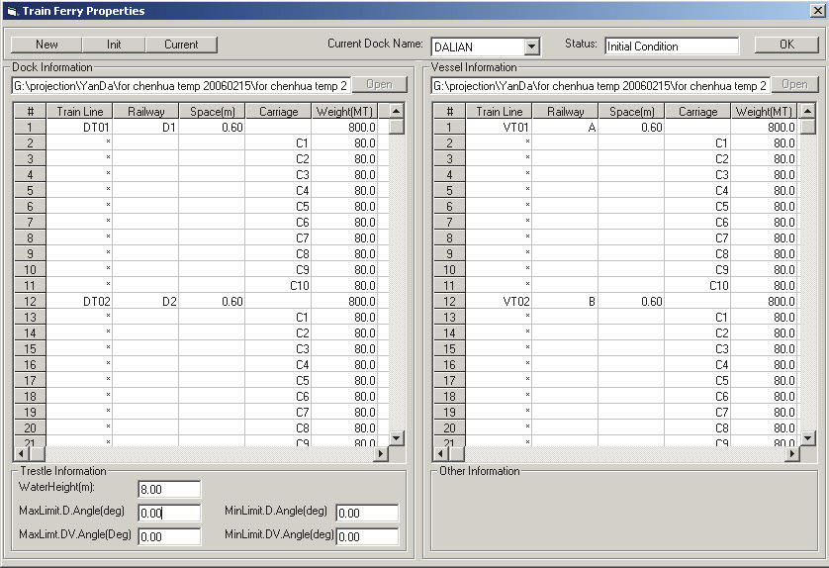This screenshot has width=829, height=568.
Task: Click the # corner header in dock table
Action: 30,112
